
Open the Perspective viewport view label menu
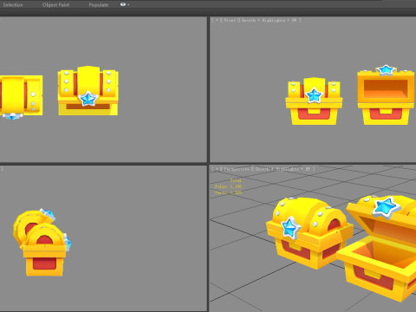(x=237, y=169)
